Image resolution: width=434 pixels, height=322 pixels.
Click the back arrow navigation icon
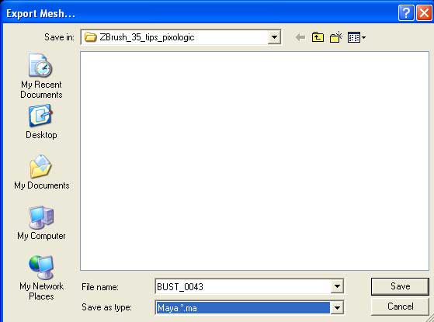[x=300, y=37]
